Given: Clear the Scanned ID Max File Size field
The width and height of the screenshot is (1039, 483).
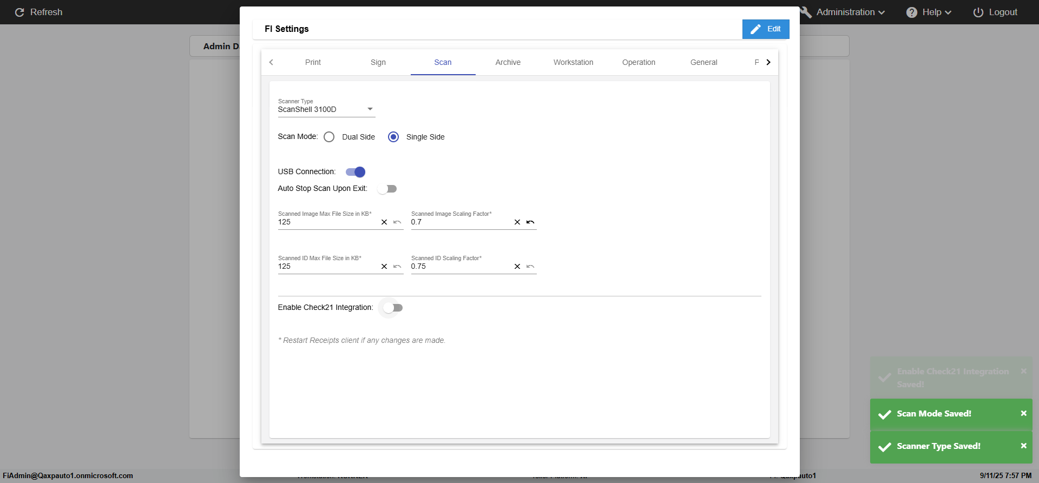Looking at the screenshot, I should tap(384, 267).
